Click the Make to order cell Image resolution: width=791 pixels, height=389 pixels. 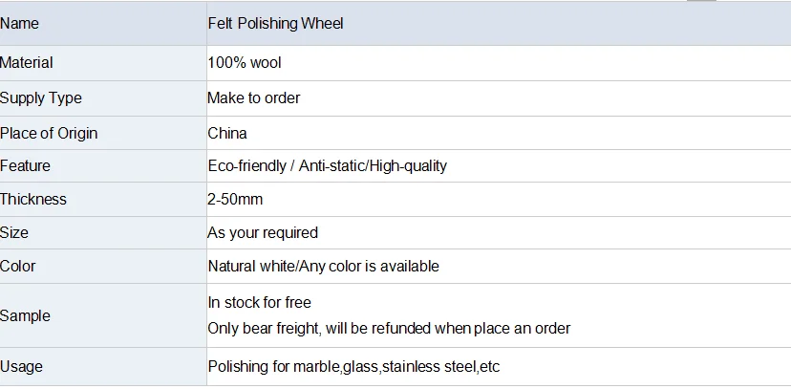click(x=254, y=97)
